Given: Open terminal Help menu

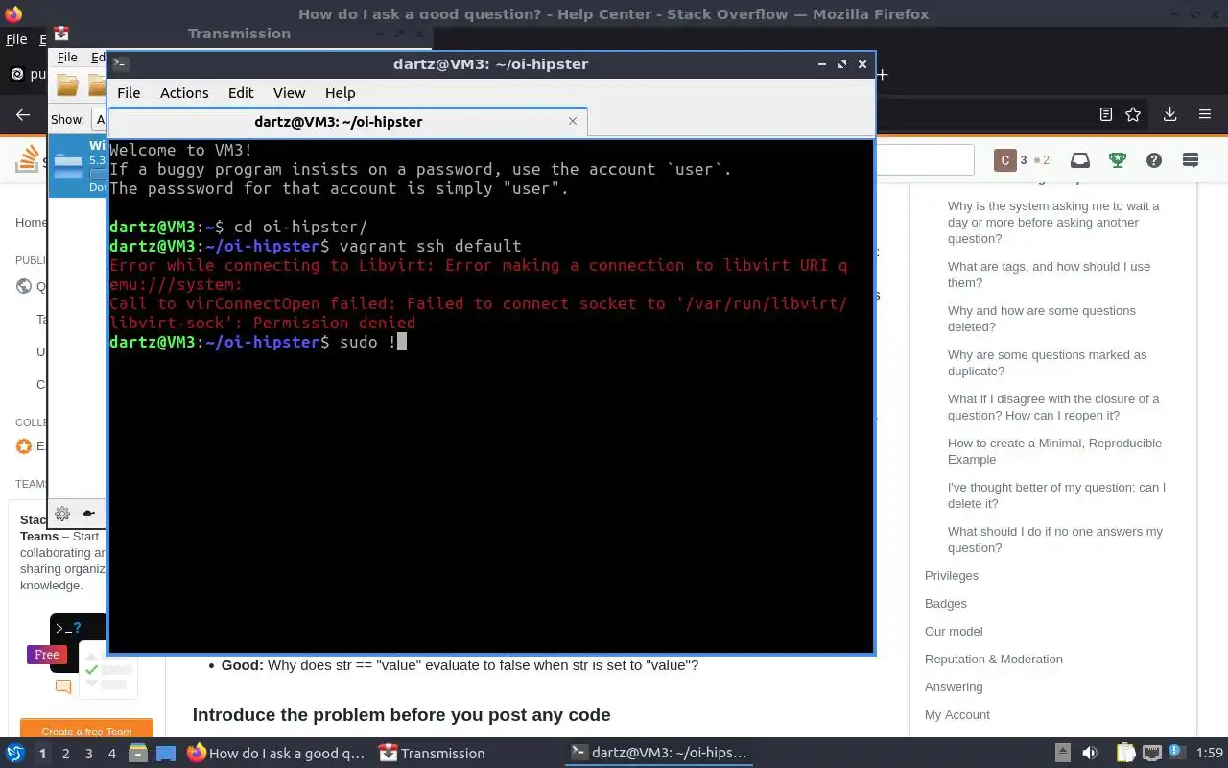Looking at the screenshot, I should [x=341, y=93].
